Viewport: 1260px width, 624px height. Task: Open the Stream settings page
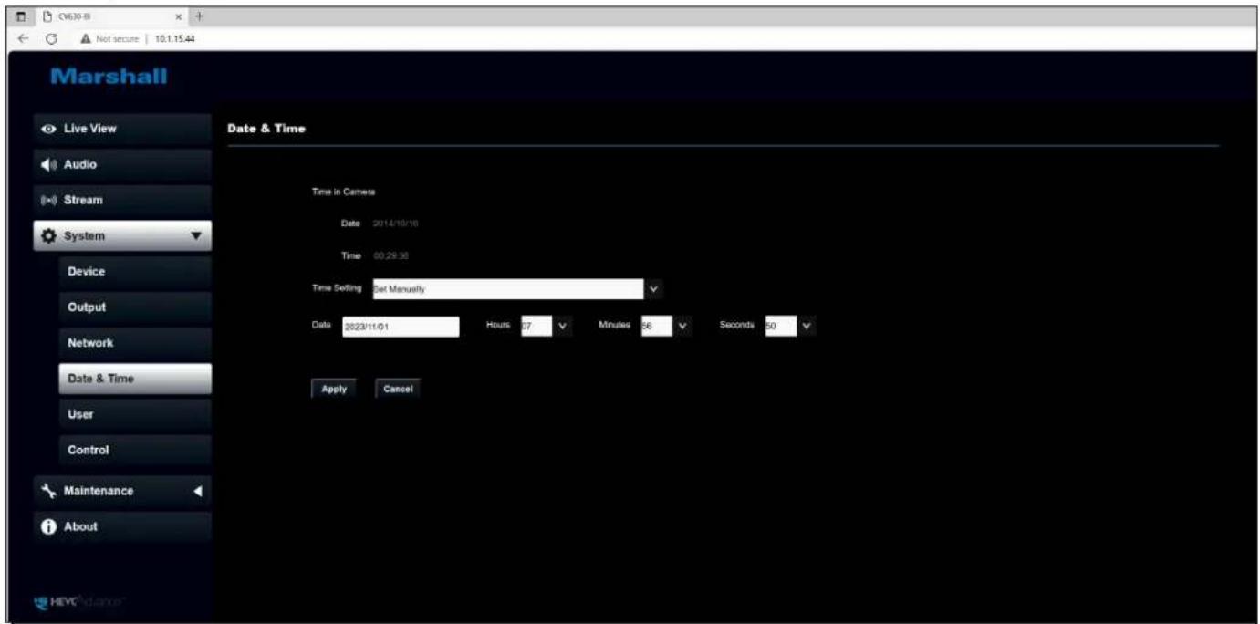pos(122,201)
